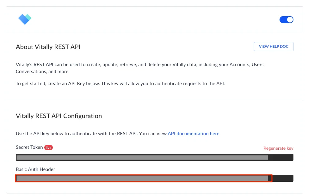Select the Basic Auth Header field

pyautogui.click(x=155, y=178)
